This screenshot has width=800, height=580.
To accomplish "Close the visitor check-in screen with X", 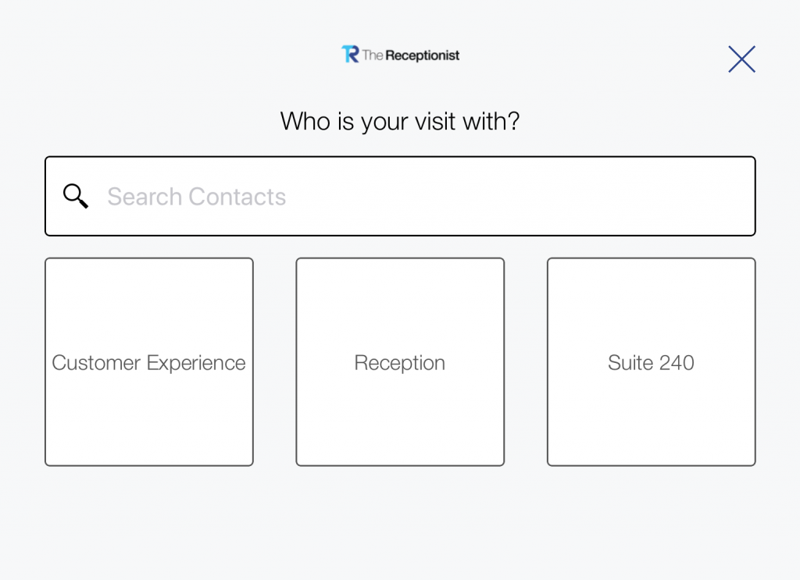I will point(741,59).
